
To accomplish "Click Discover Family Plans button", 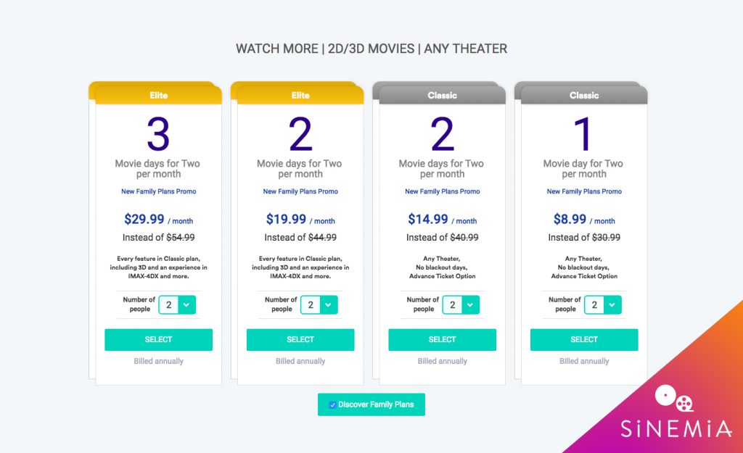I will [x=376, y=404].
